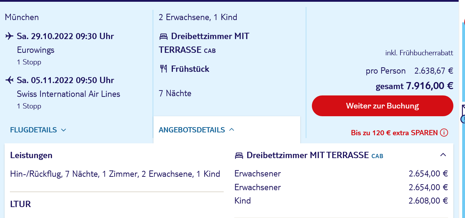This screenshot has height=218, width=465.
Task: Click the fork and knife Frühstück icon
Action: 163,69
